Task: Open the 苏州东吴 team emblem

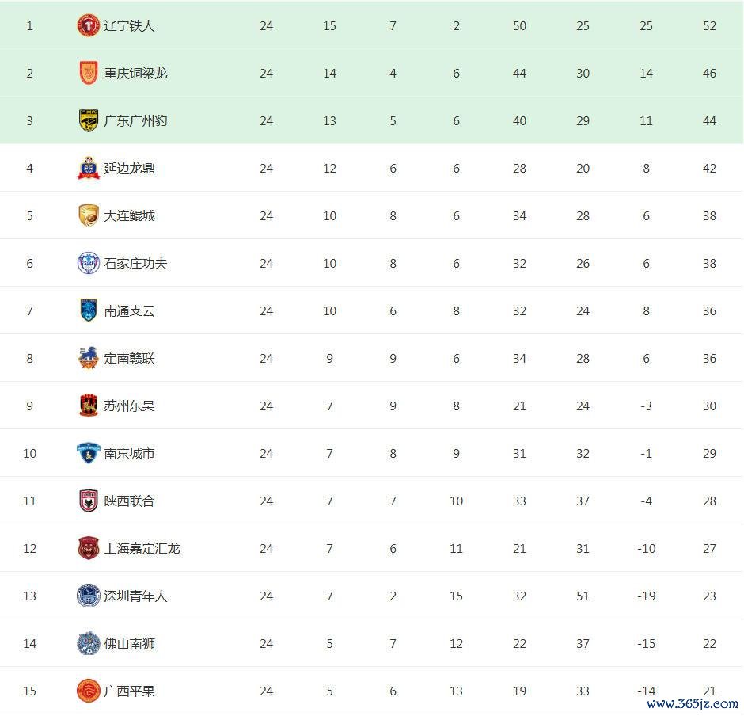Action: click(x=88, y=406)
